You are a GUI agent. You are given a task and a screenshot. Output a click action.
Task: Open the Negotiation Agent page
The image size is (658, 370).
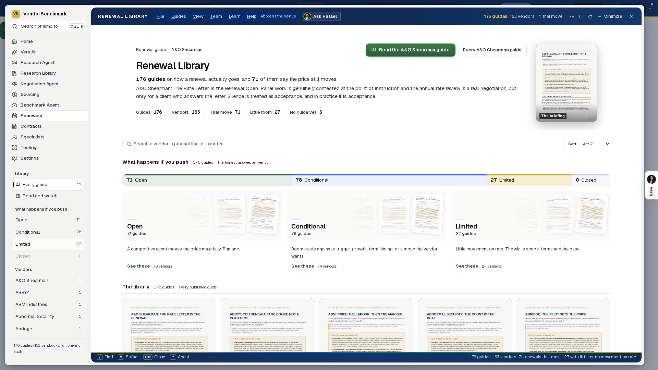(x=48, y=84)
